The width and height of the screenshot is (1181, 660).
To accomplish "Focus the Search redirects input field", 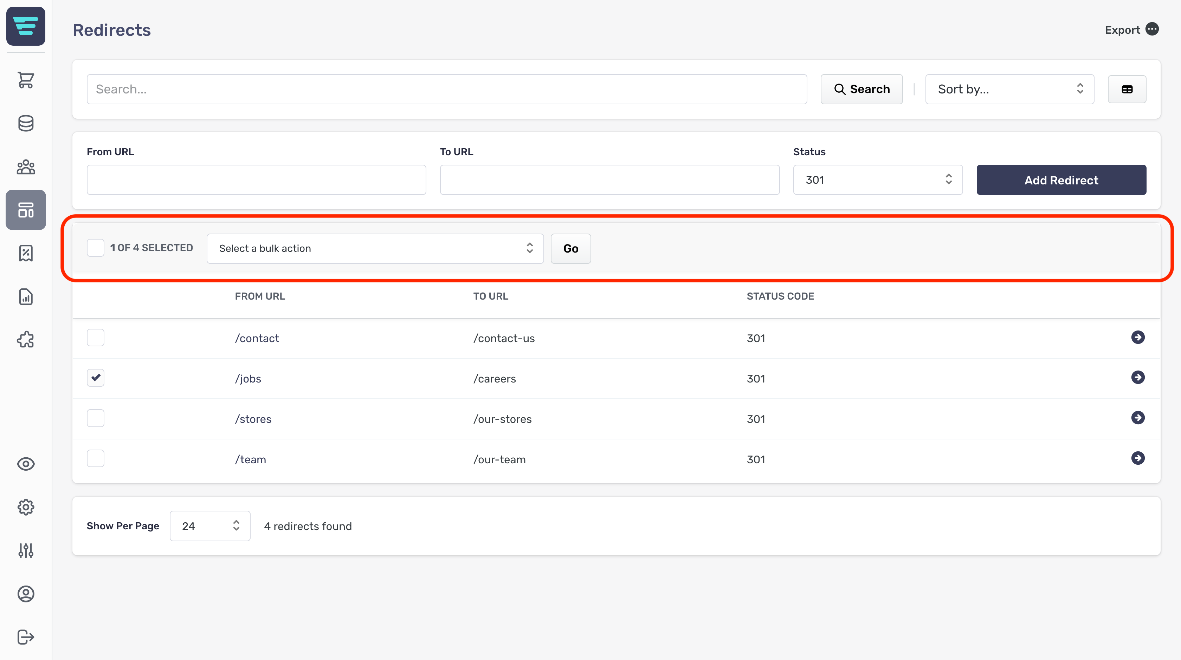I will (x=447, y=89).
